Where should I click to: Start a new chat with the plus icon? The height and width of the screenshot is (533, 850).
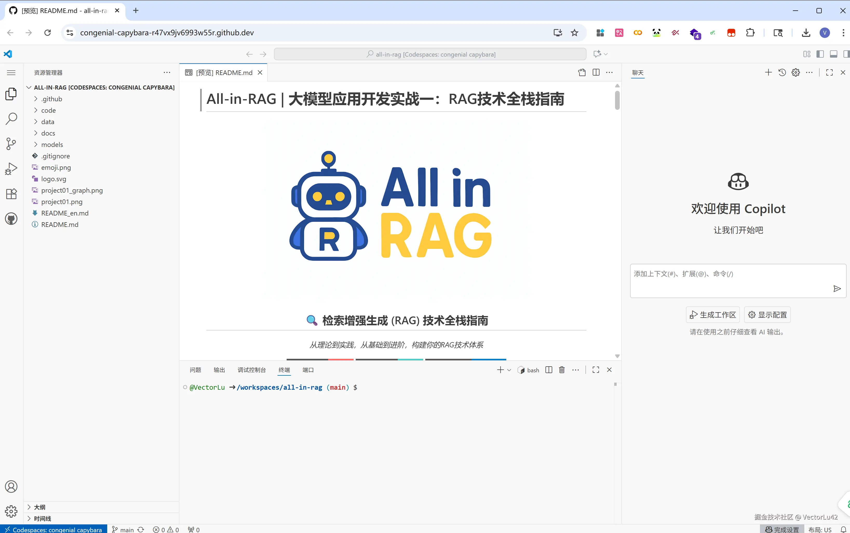[768, 72]
